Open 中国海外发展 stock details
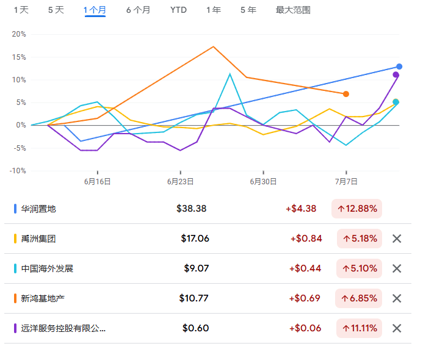Image resolution: width=423 pixels, height=349 pixels. 47,268
